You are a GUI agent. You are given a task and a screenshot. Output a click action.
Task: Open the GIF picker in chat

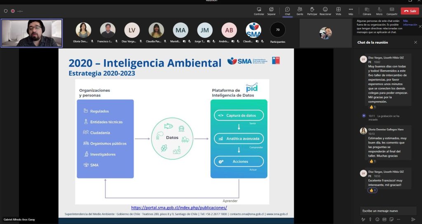tap(384, 219)
